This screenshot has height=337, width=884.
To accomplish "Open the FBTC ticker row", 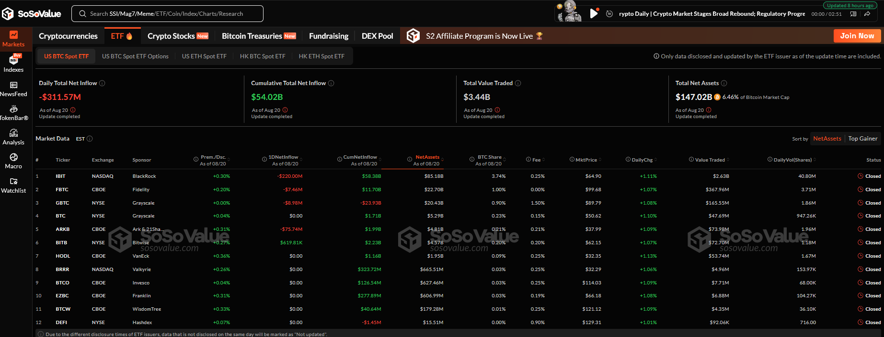I will click(458, 190).
